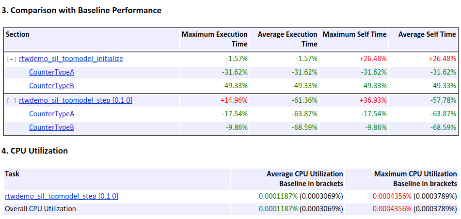Click the Maximum Execution Time column header
This screenshot has width=461, height=219.
214,39
